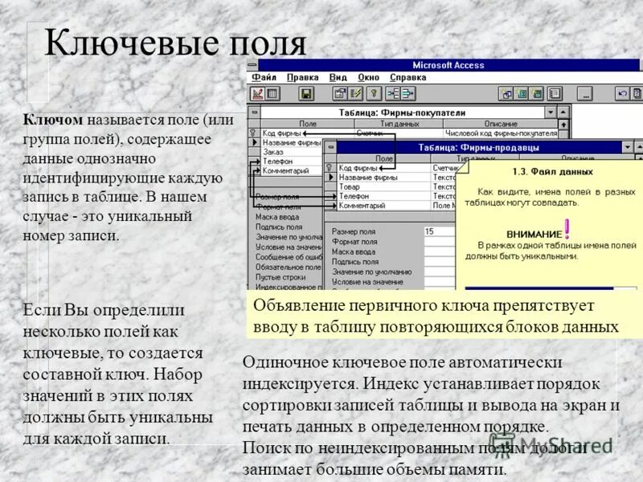Open Table Properties toolbar icon
Viewport: 643px width, 482px height.
pyautogui.click(x=339, y=94)
